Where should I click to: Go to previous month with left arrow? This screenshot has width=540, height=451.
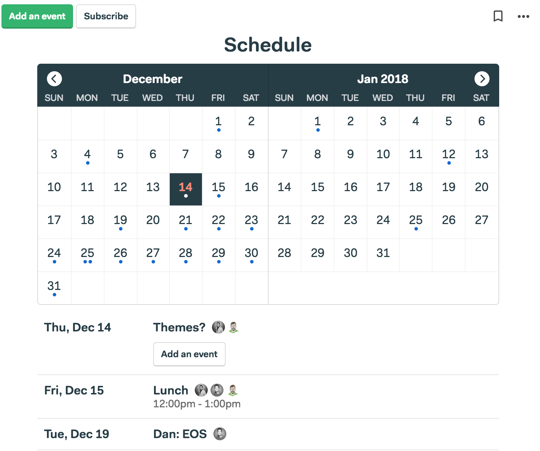point(54,79)
